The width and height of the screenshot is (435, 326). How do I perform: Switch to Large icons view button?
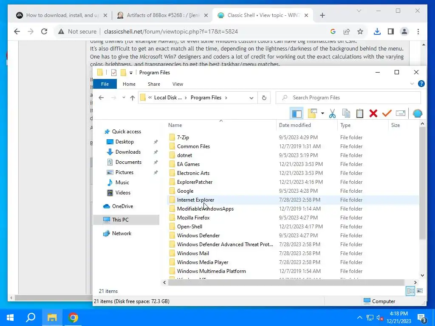(420, 291)
